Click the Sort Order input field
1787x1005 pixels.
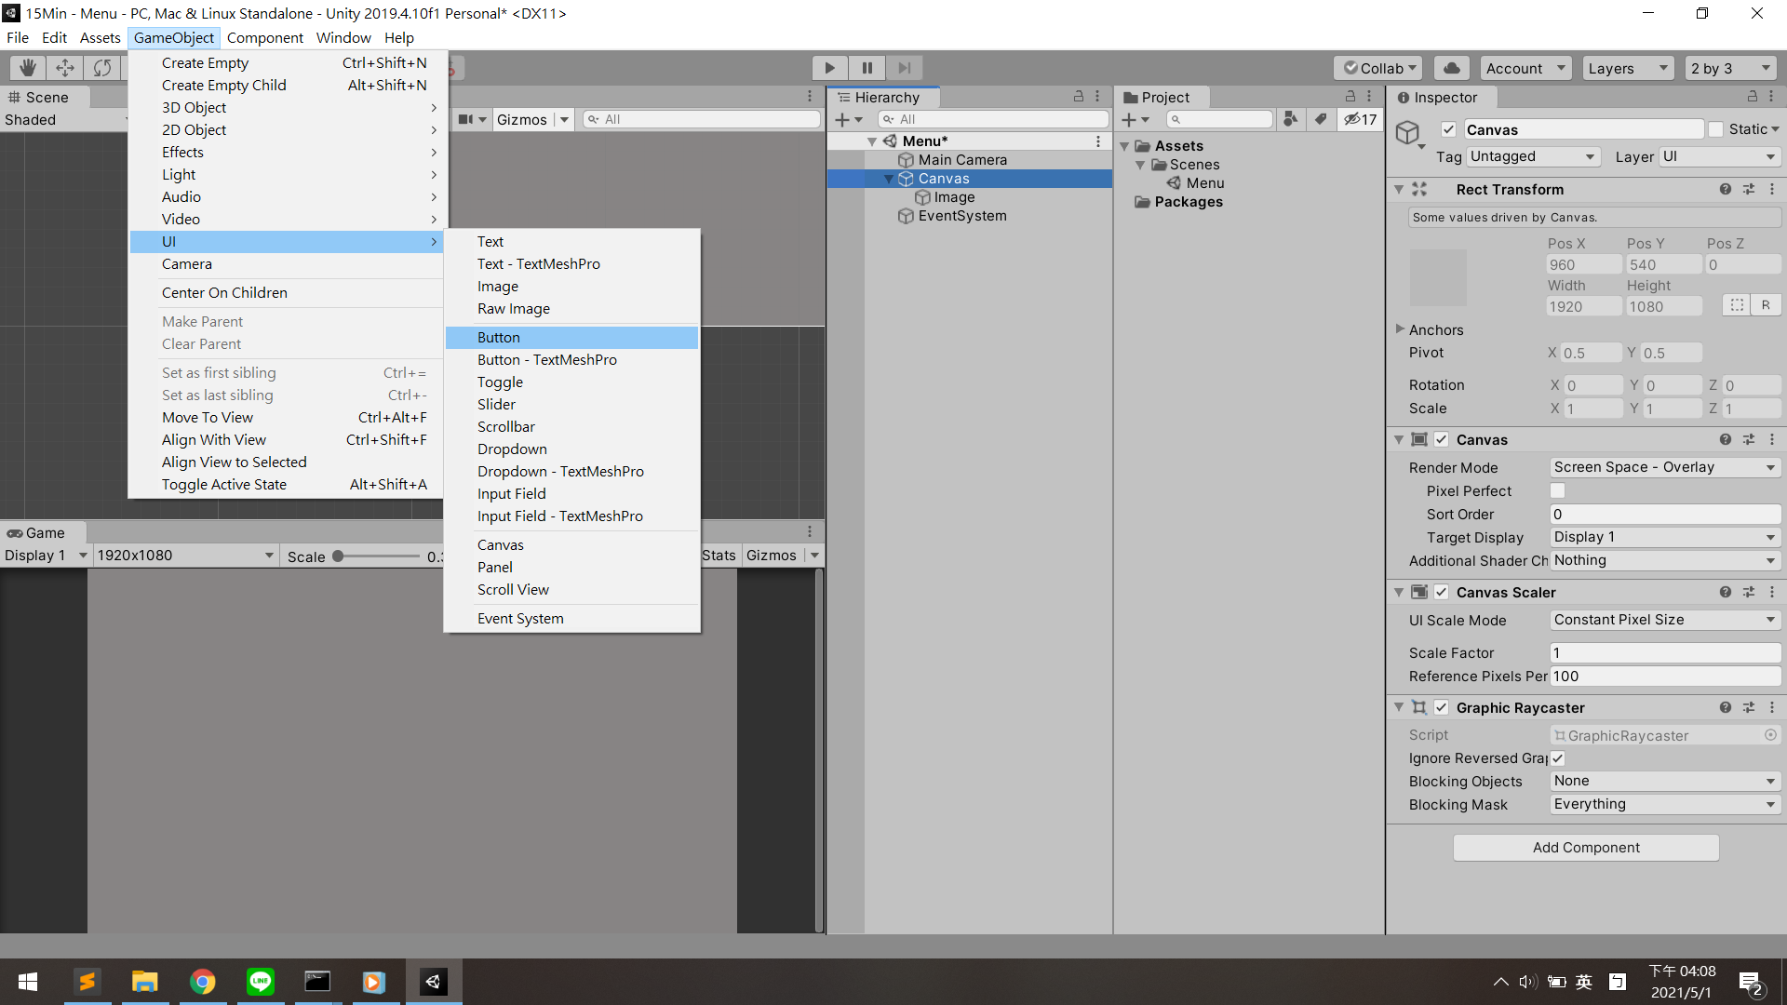1664,514
